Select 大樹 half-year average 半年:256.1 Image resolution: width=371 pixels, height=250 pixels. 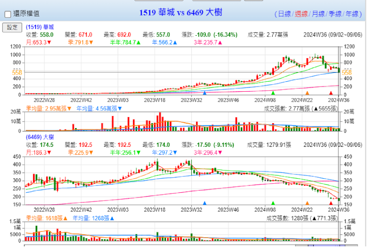(125, 153)
